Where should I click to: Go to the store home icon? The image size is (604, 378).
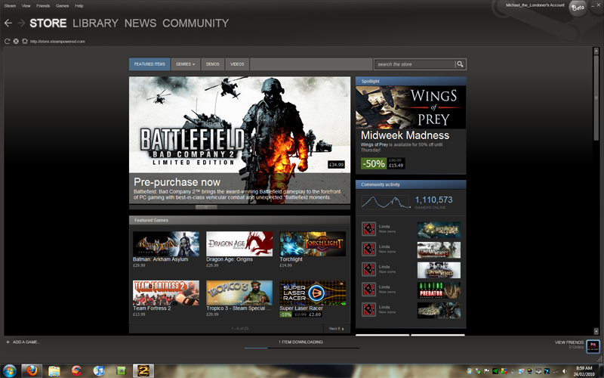coord(24,41)
